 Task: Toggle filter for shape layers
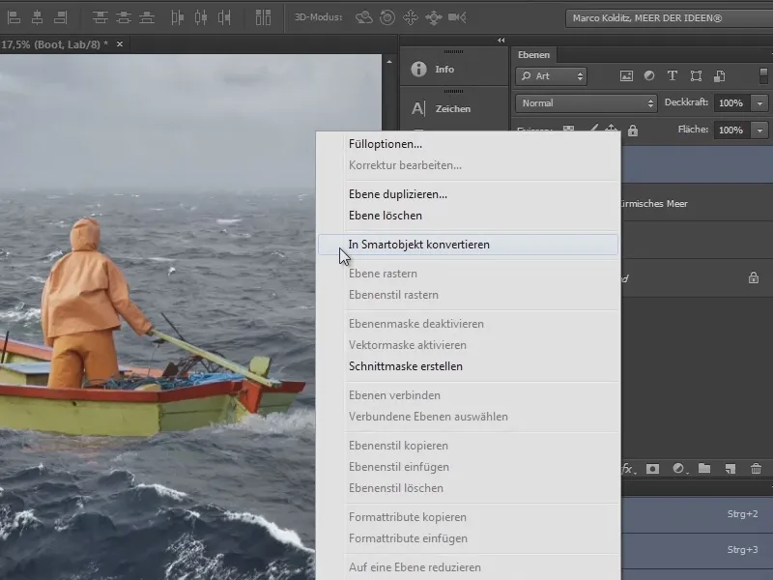point(696,76)
